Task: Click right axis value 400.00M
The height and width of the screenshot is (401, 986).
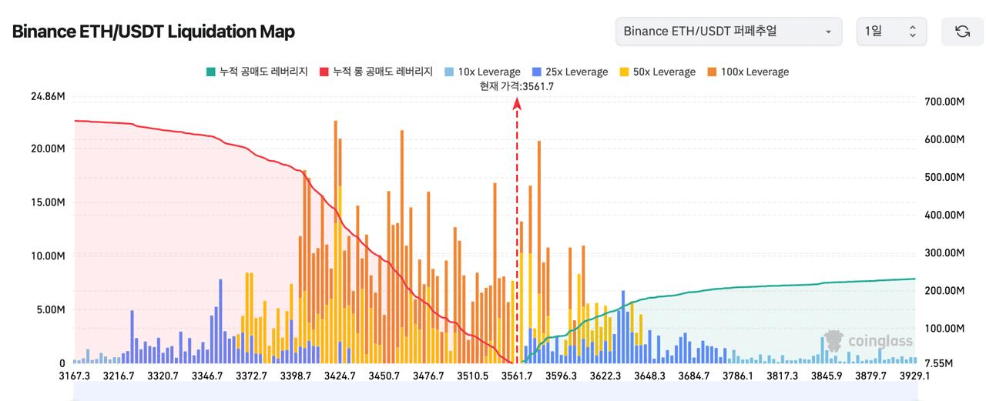Action: (944, 215)
